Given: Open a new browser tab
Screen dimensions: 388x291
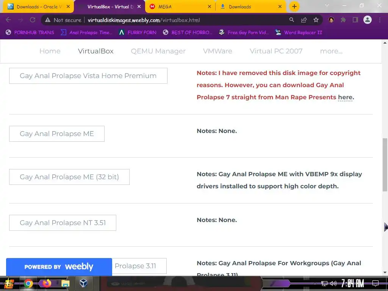Looking at the screenshot, I should pyautogui.click(x=294, y=6).
